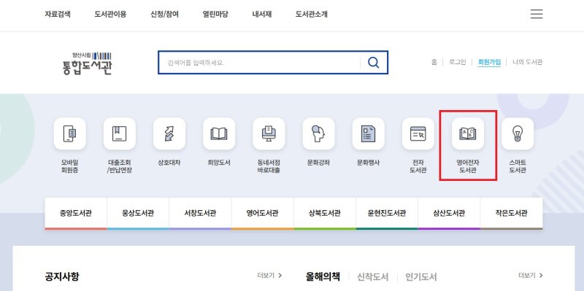
Task: Click the 동네서점 바로대출 monitor icon
Action: pos(269,133)
